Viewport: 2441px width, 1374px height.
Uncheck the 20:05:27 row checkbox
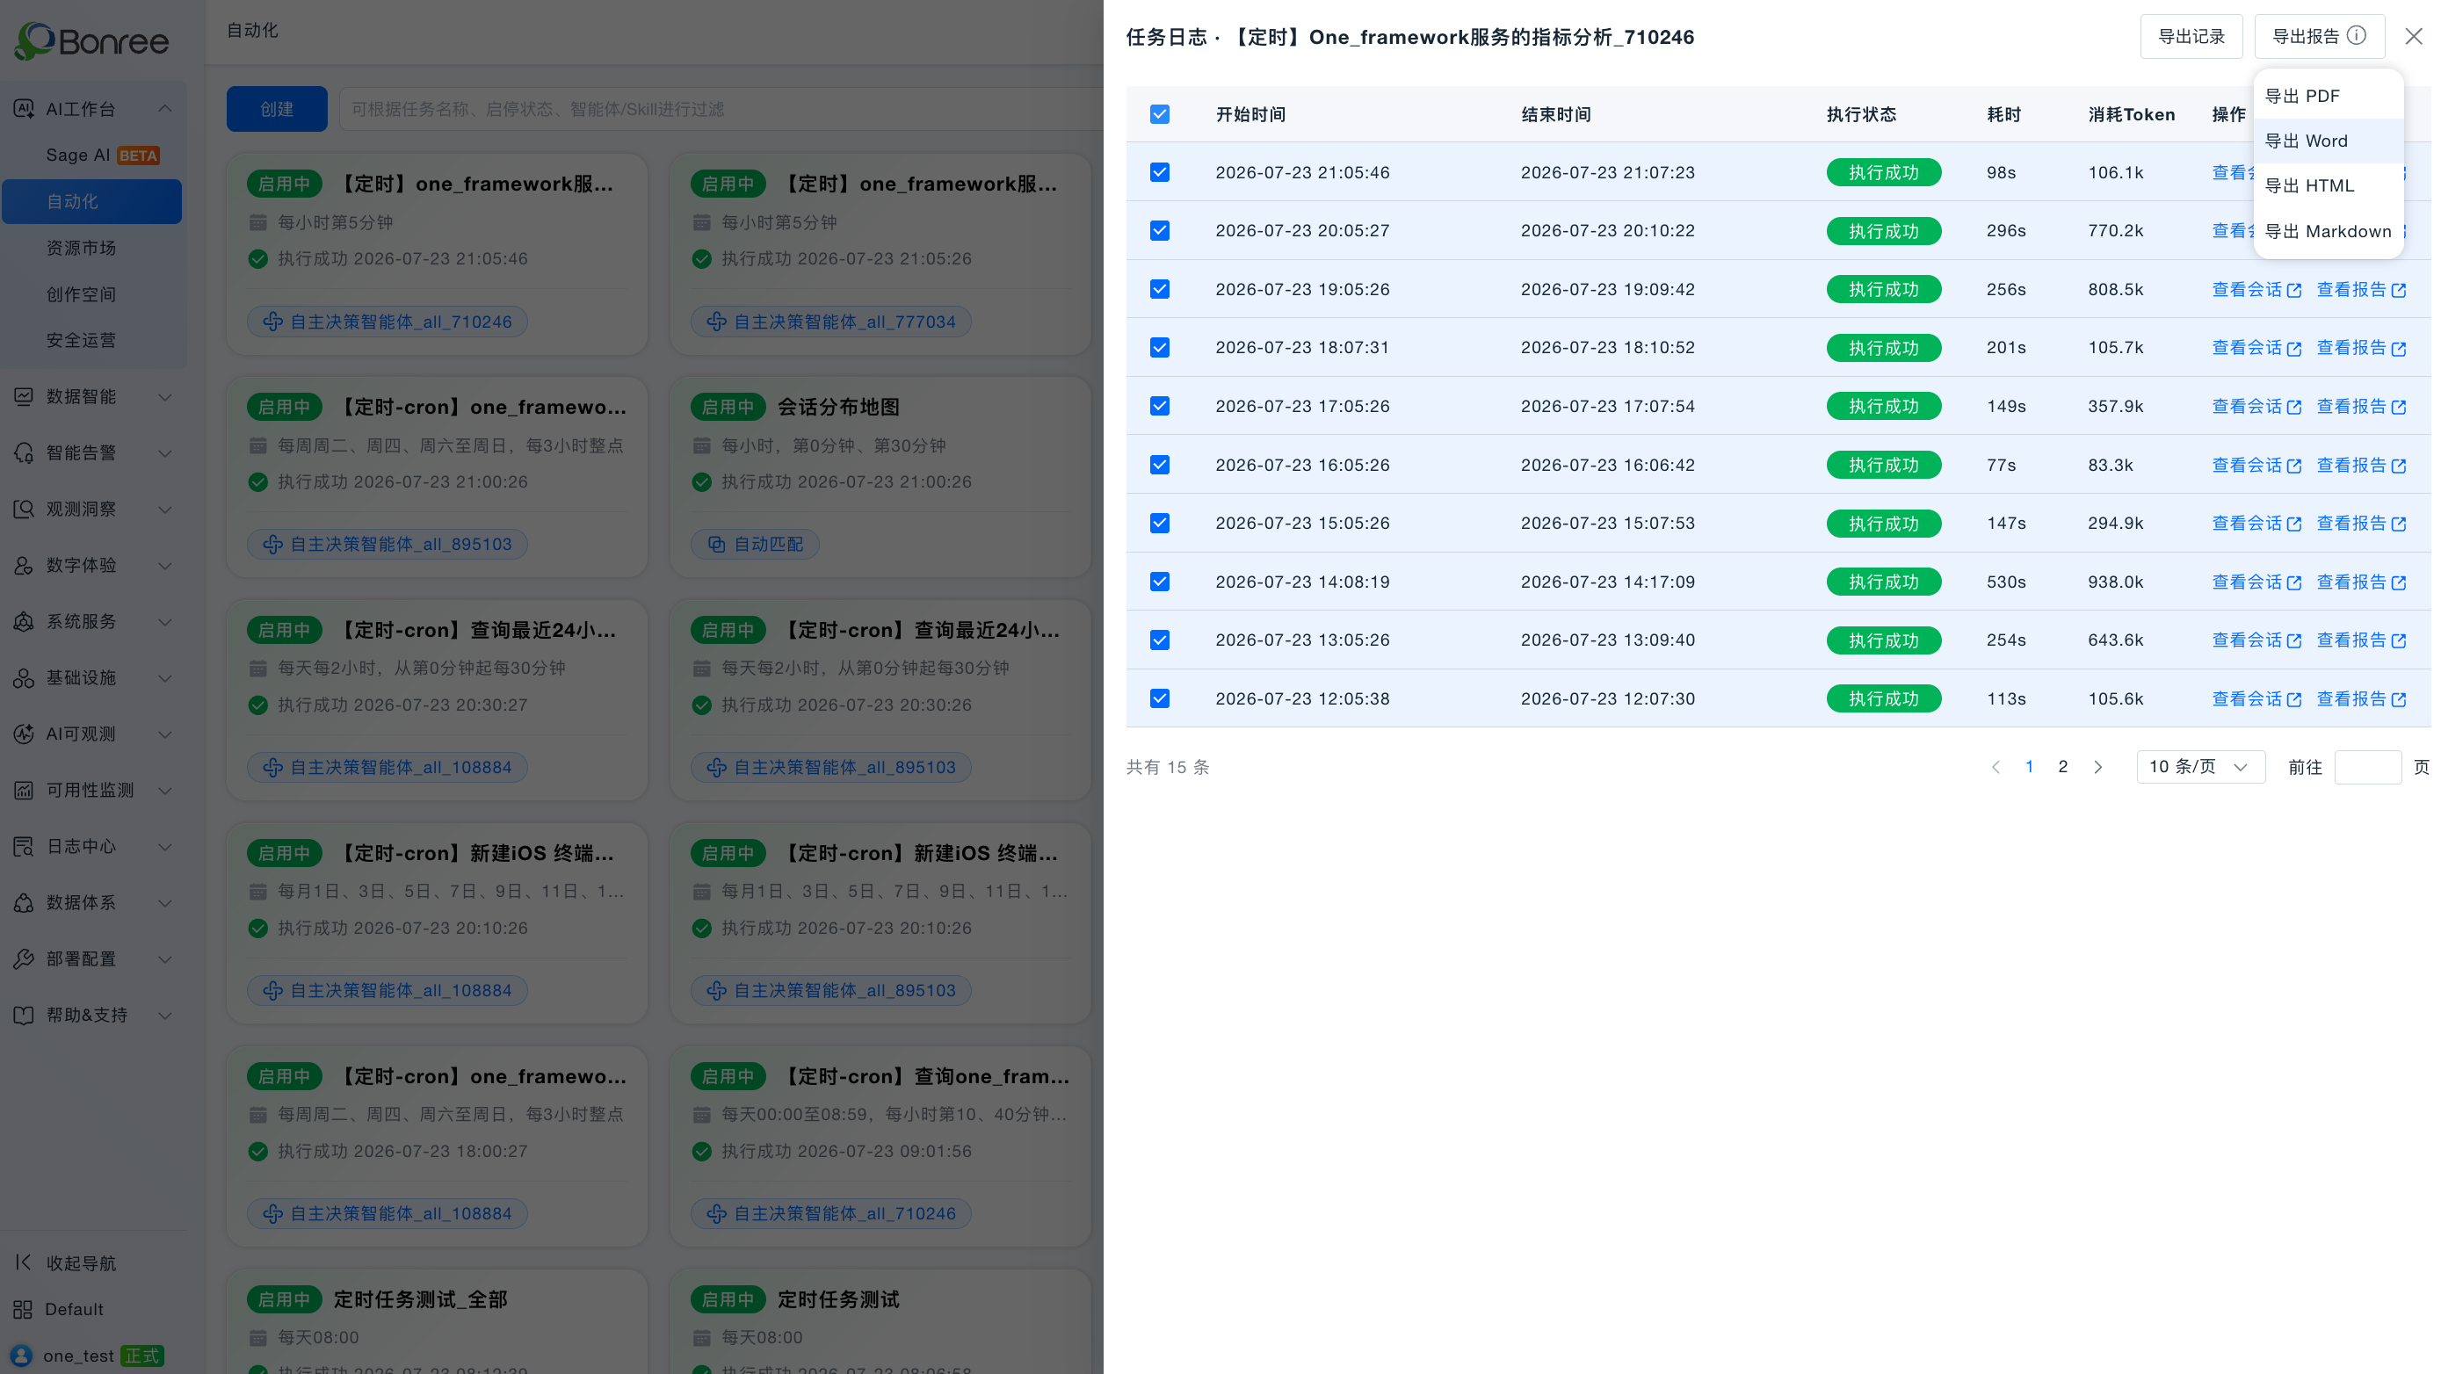(1160, 231)
